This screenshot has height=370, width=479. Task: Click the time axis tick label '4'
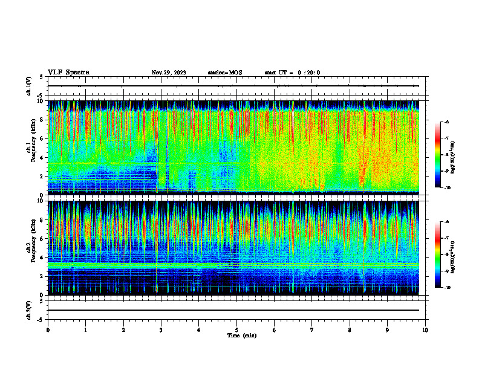tap(199, 330)
